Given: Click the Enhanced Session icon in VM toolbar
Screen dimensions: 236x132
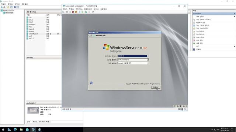Looking at the screenshot, I should coord(93,12).
